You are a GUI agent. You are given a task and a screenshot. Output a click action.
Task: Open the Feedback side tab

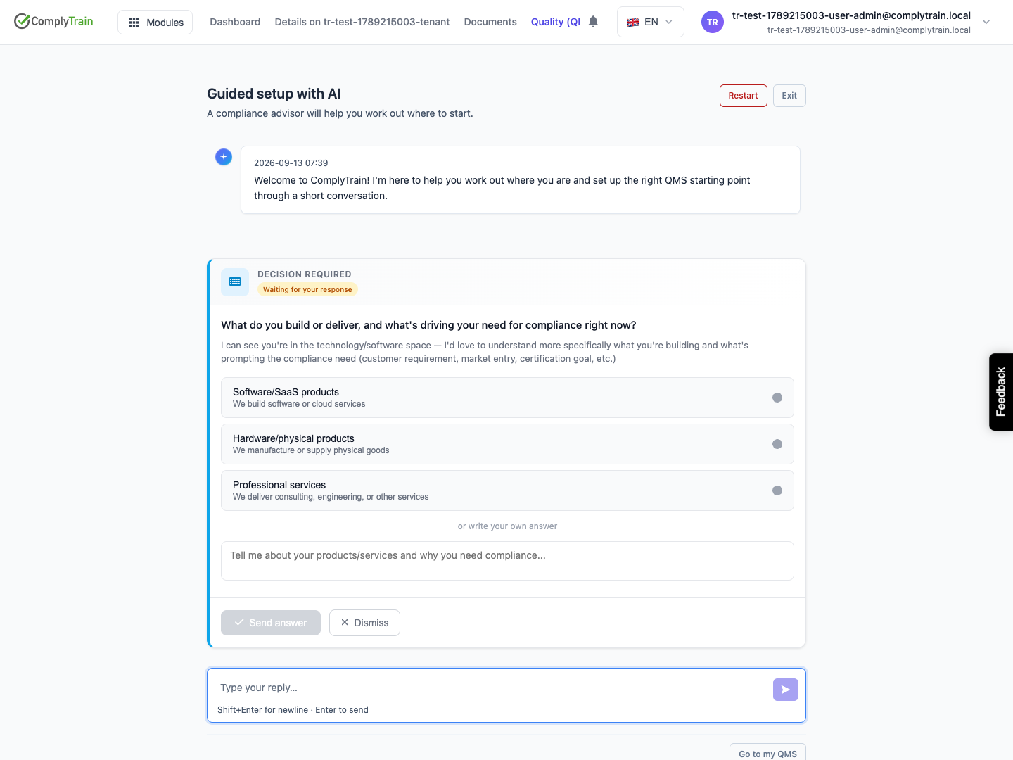1001,392
